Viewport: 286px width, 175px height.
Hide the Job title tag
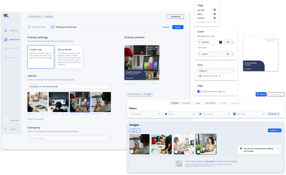point(215,10)
